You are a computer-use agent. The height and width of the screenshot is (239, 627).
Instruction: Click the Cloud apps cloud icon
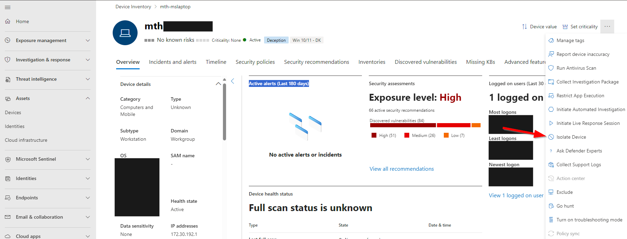(8, 236)
